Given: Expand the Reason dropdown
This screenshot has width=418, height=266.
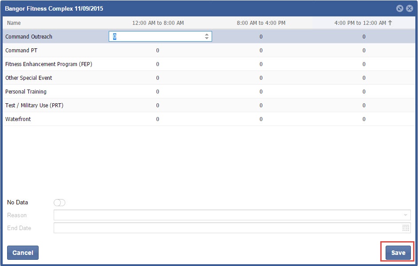Looking at the screenshot, I should point(406,215).
